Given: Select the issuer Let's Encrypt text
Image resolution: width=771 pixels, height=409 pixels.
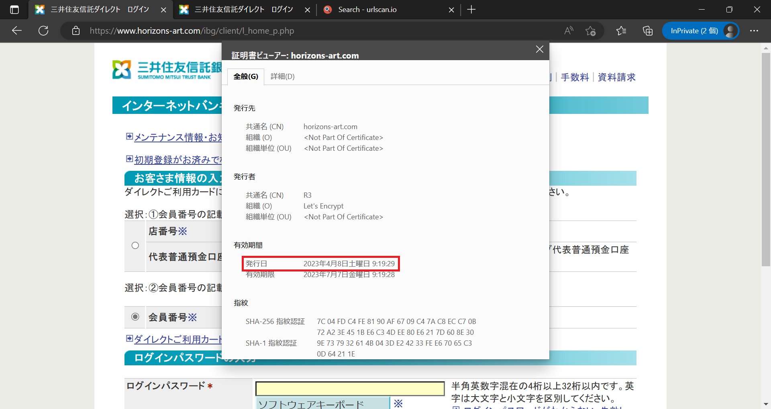Looking at the screenshot, I should [x=323, y=206].
